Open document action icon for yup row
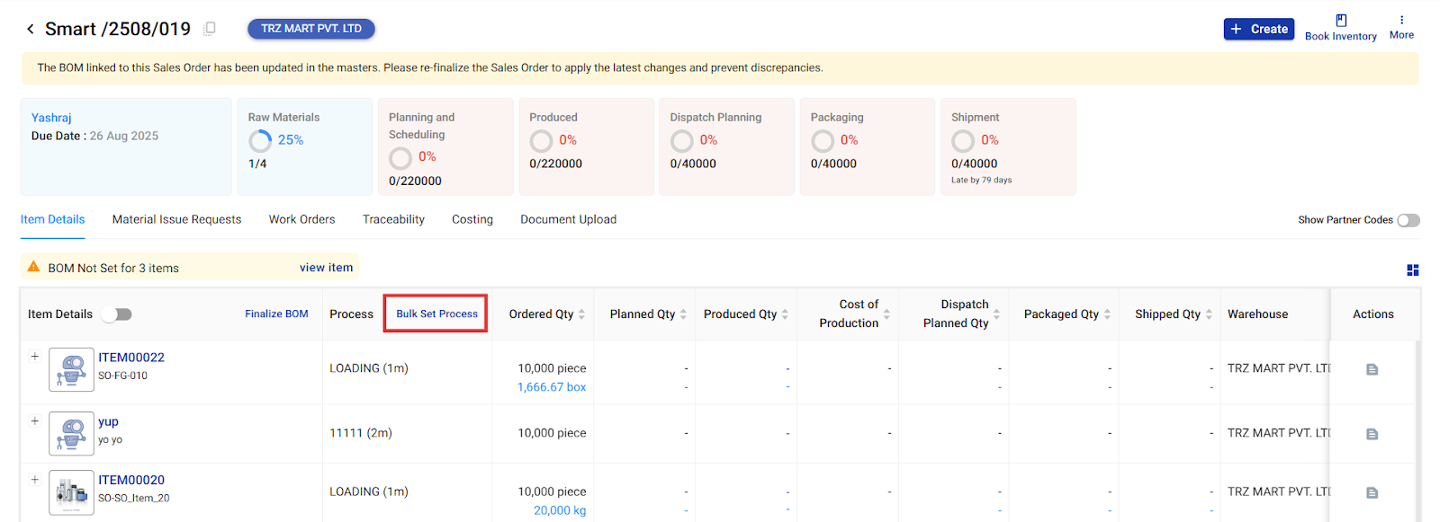 point(1372,434)
